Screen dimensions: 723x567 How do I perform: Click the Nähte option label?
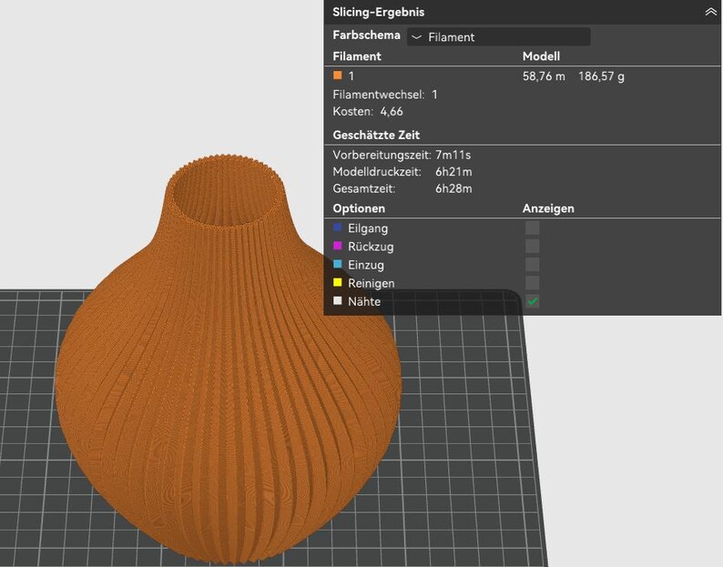tap(364, 301)
